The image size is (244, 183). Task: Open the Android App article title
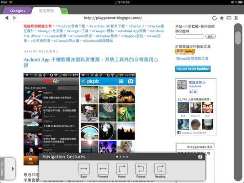tap(91, 62)
